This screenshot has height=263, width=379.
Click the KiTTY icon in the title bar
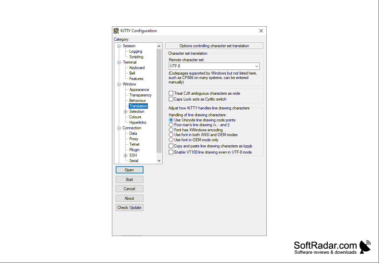(116, 31)
